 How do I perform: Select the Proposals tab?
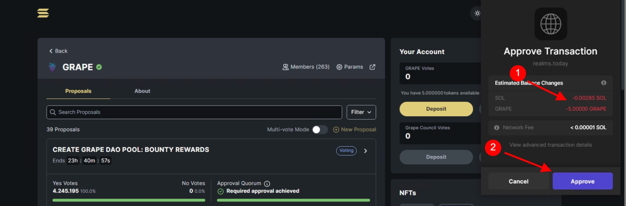click(78, 91)
